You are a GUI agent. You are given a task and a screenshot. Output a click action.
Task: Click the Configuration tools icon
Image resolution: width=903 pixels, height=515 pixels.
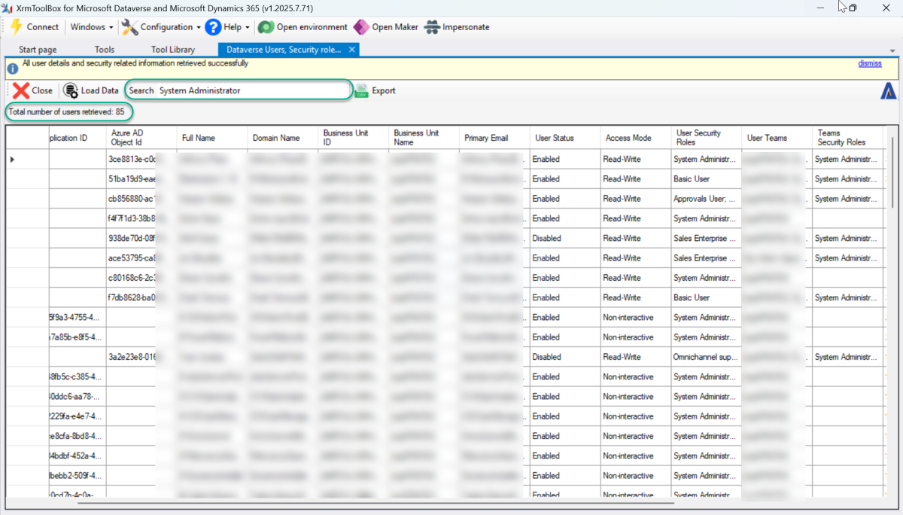click(129, 27)
